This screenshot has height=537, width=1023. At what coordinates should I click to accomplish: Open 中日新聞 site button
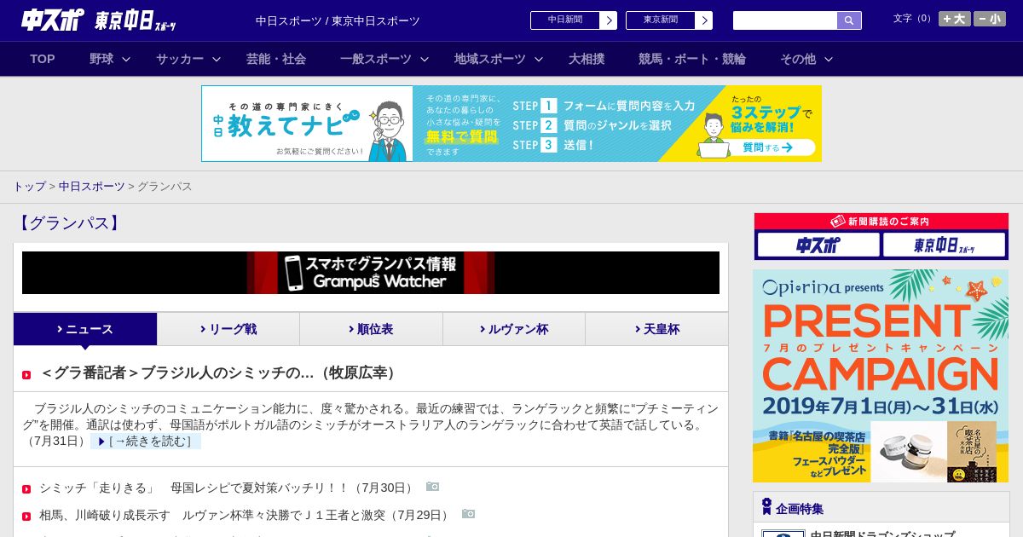565,20
